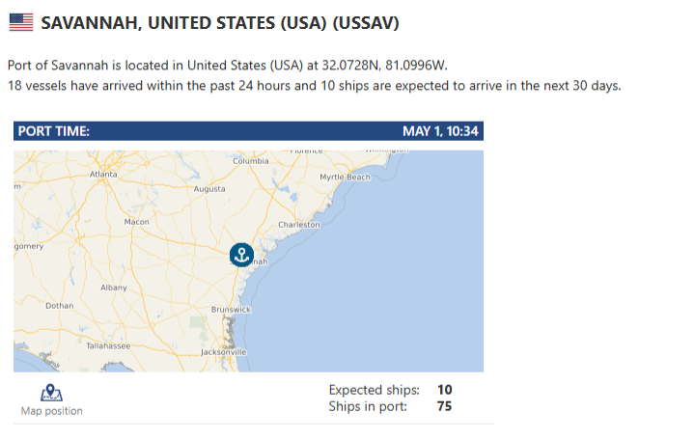Viewport: 695px width, 439px height.
Task: Click the Map position label
Action: click(52, 411)
